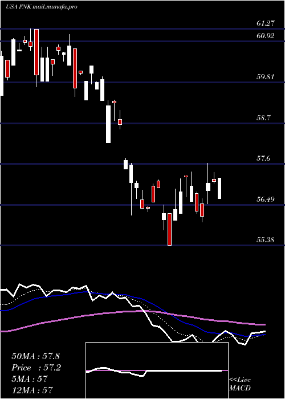
Task: Click the Price : 57.2 reading
Action: (36, 368)
